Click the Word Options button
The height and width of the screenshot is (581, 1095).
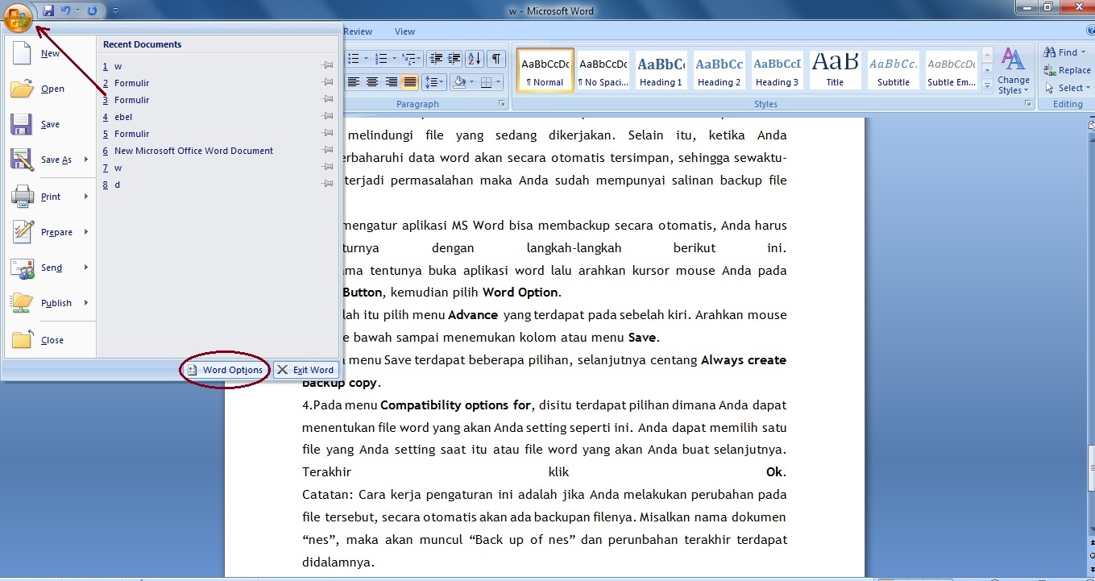224,370
